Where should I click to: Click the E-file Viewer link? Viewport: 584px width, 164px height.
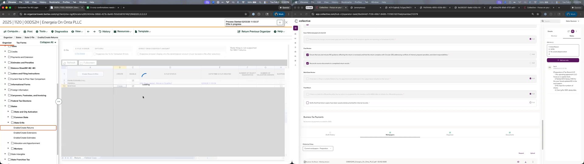(x=80, y=54)
